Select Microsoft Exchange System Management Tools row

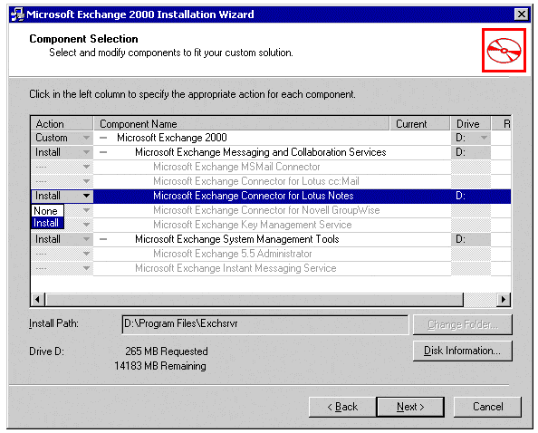tap(236, 239)
